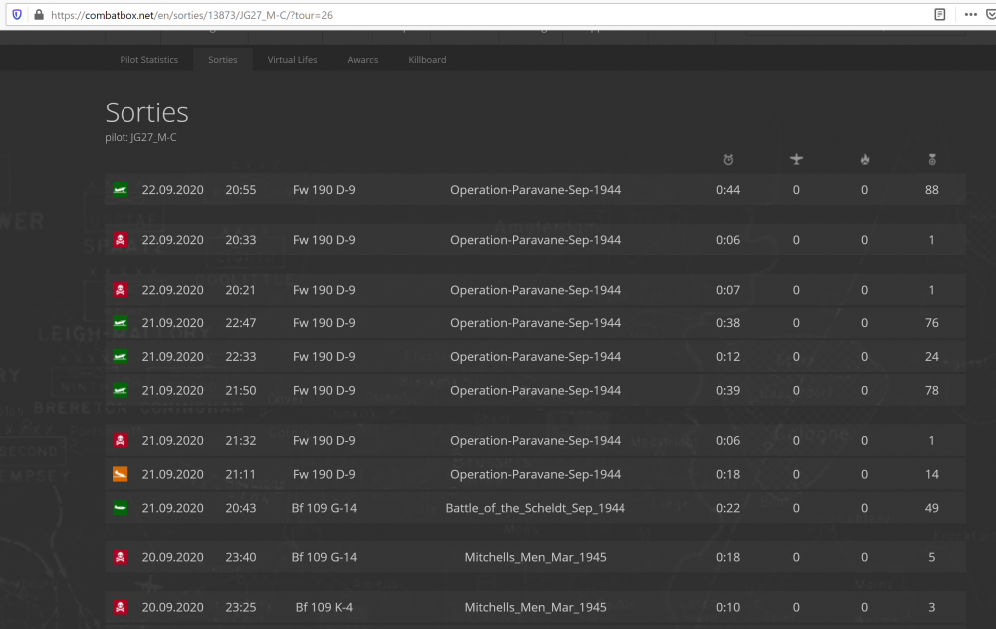Open the 21.09.2020 21:50 sortie scoring 78
Viewport: 996px width, 629px height.
[x=535, y=391]
